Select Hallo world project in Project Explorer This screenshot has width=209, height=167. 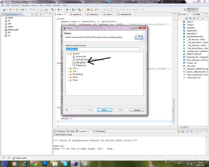click(x=13, y=30)
